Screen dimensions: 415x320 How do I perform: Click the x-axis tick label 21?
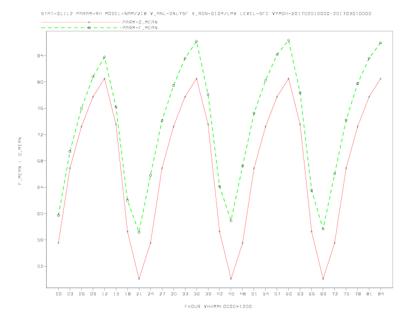point(139,294)
